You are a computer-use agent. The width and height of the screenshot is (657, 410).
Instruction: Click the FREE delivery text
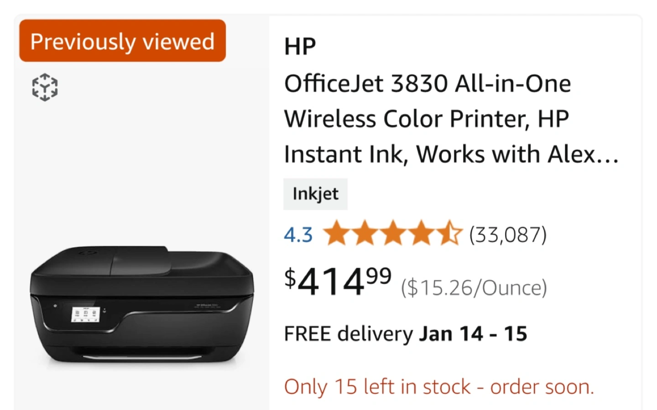348,334
